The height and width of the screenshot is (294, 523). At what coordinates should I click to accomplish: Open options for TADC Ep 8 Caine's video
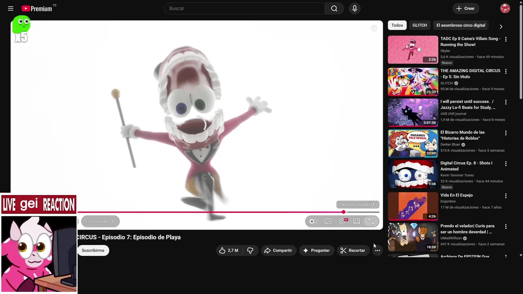(x=506, y=40)
